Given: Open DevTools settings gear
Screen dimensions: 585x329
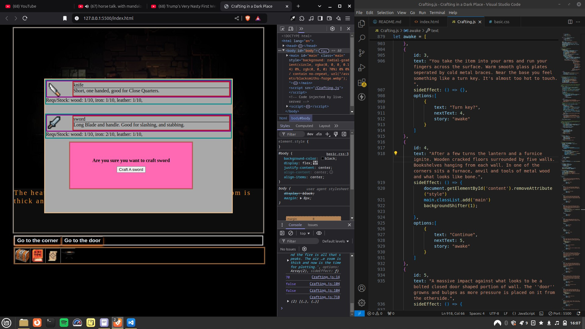Looking at the screenshot, I should coord(332,29).
